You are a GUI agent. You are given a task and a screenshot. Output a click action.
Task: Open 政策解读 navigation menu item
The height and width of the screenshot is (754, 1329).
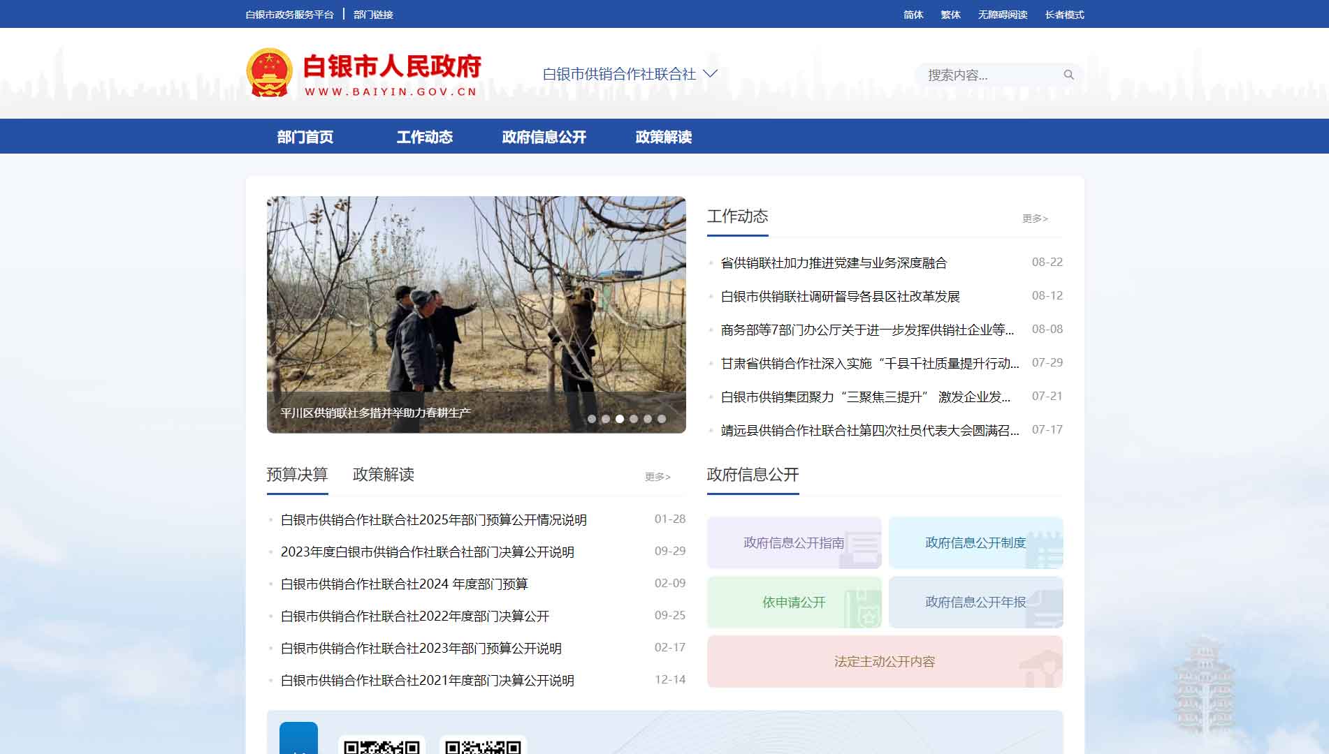coord(664,137)
